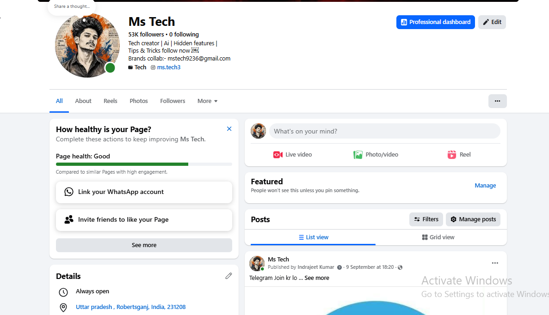
Task: Click the Live video camera icon
Action: [x=278, y=155]
